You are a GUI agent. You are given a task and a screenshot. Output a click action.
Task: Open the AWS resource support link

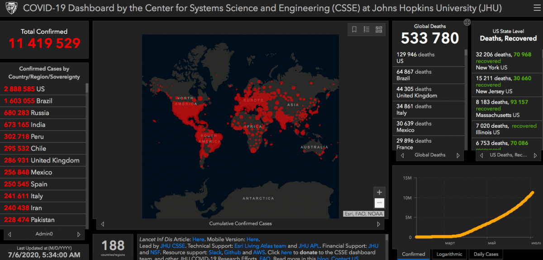click(259, 253)
